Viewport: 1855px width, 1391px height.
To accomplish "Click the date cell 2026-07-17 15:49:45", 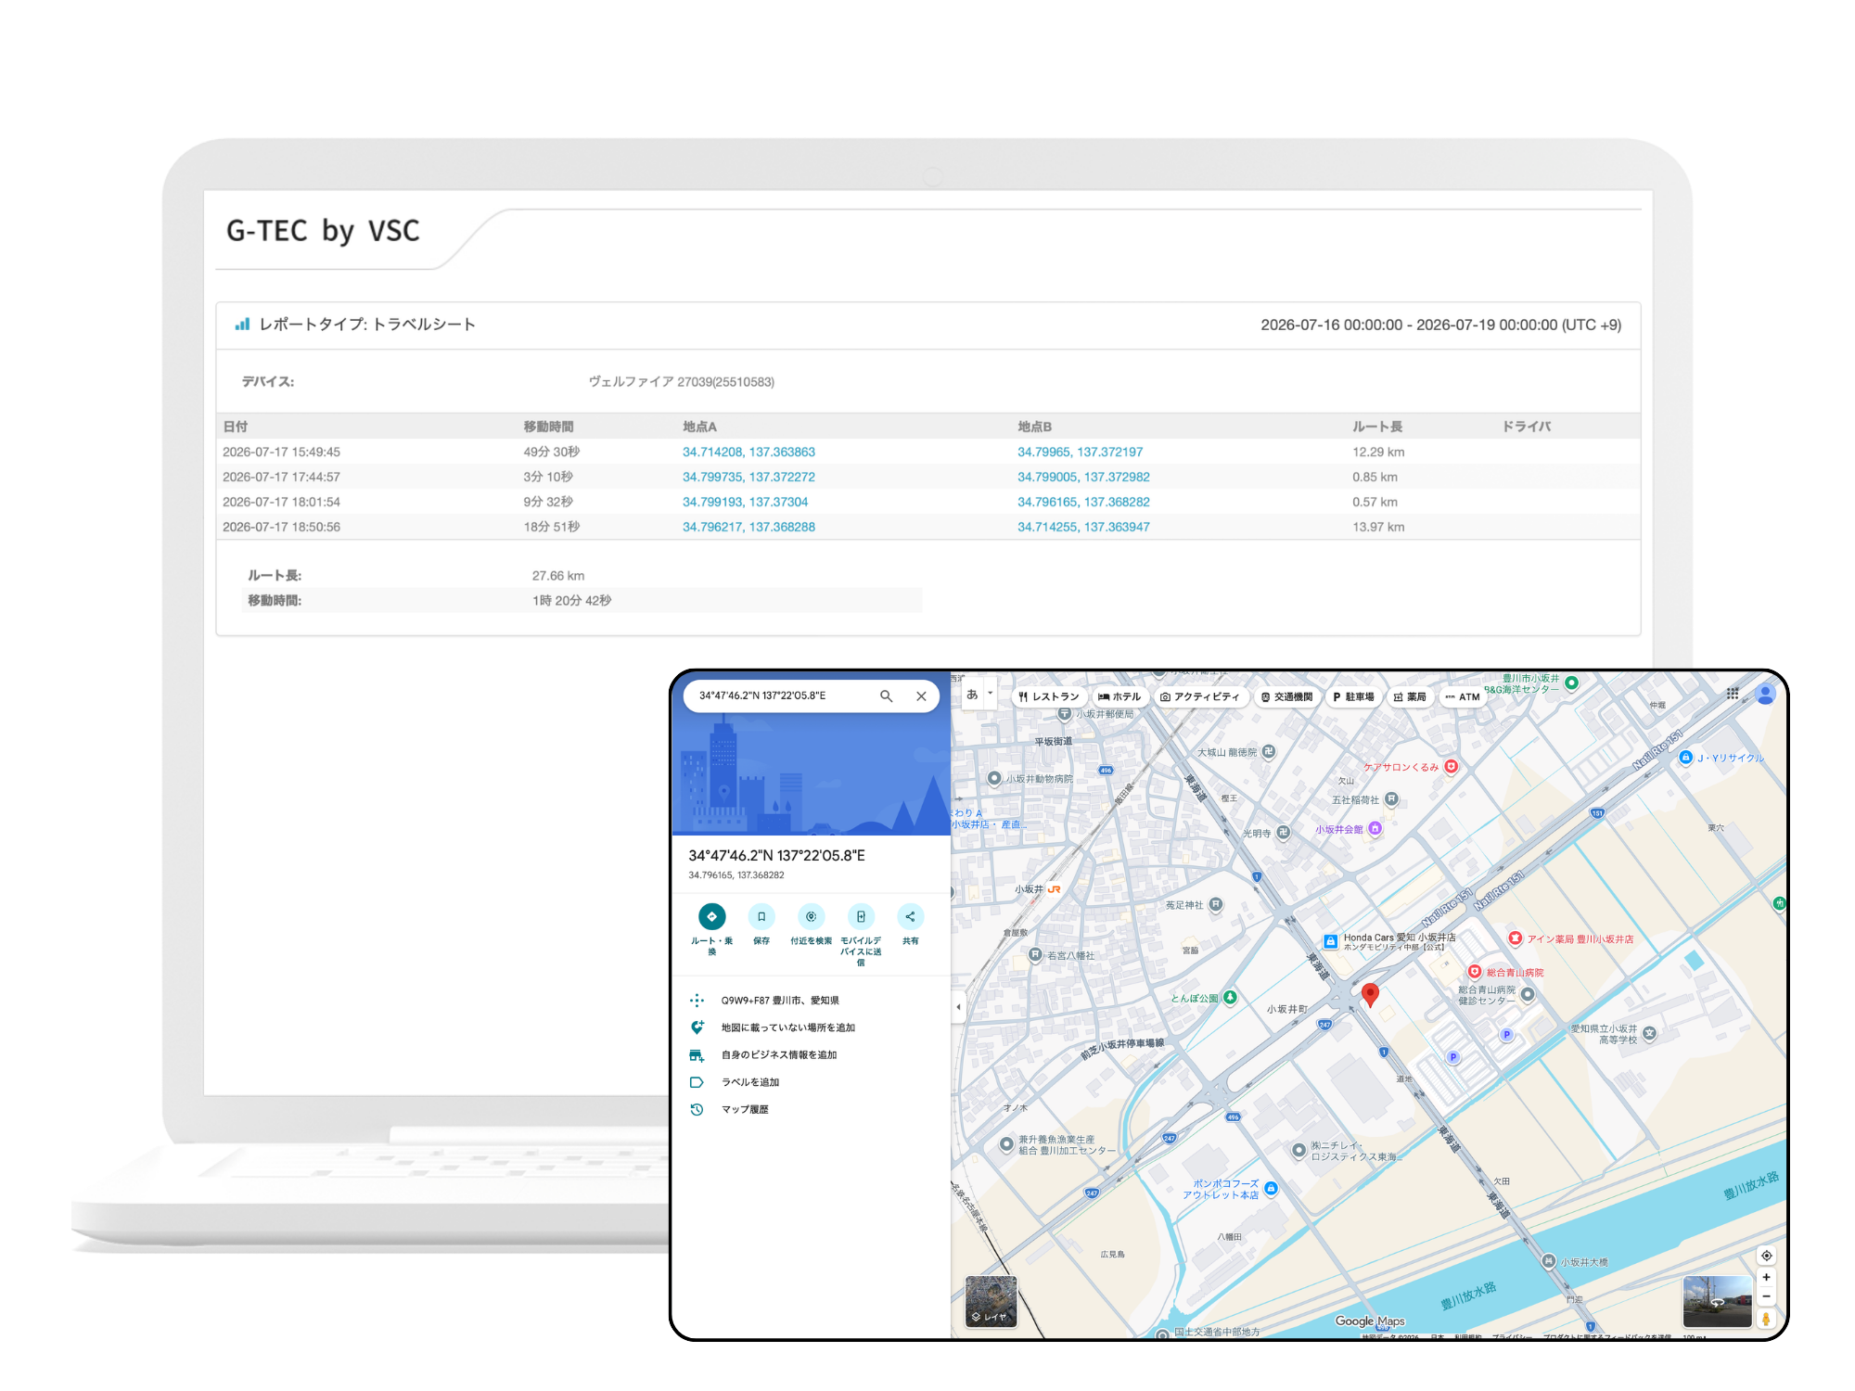I will click(281, 452).
